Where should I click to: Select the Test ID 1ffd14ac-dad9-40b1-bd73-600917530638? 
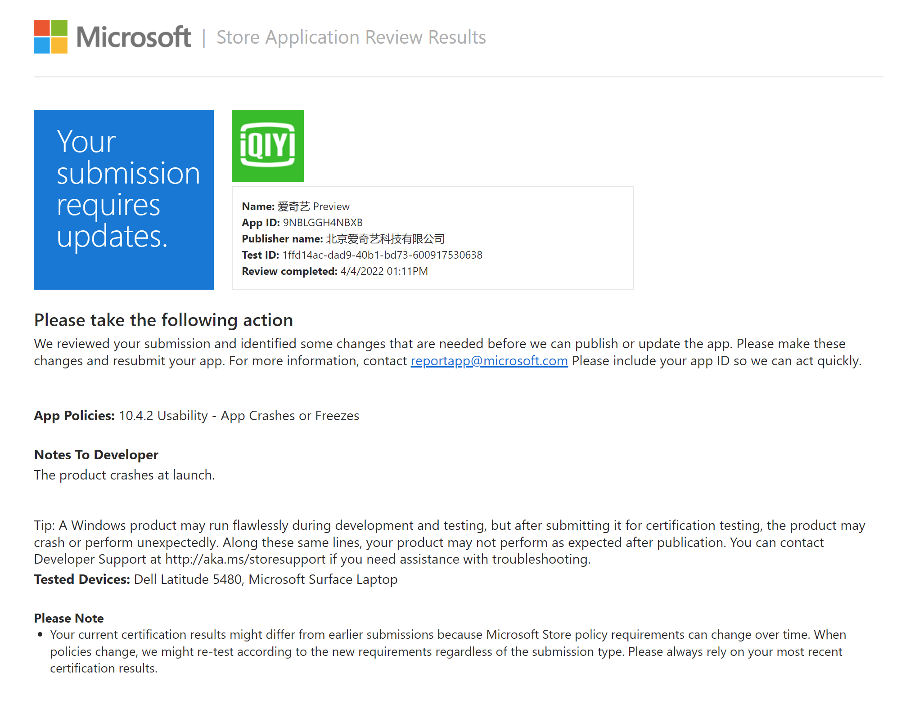point(382,255)
